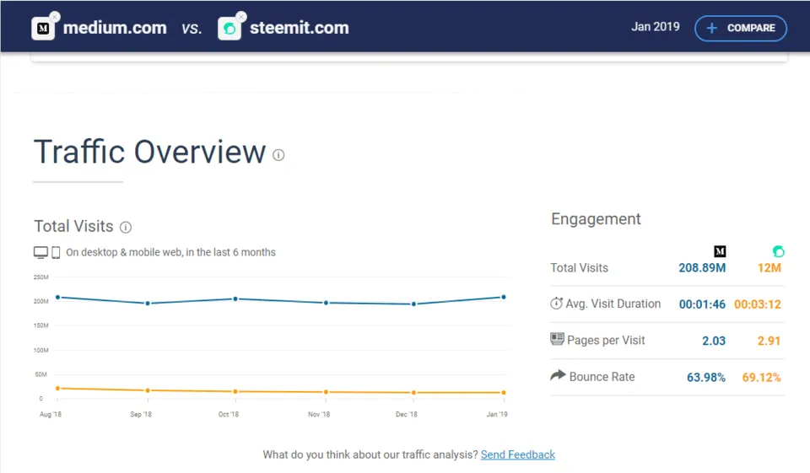Click the clock icon beside Avg. Visit Duration
810x473 pixels.
tap(556, 304)
